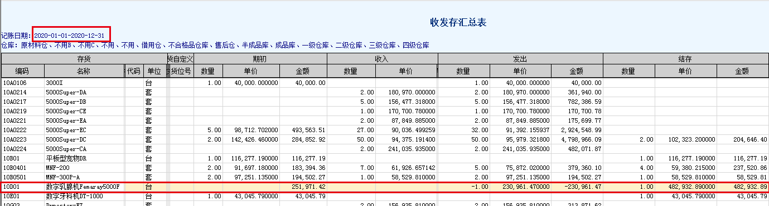Select balance unit price 59,380.215000
This screenshot has height=206, width=769.
(x=692, y=167)
